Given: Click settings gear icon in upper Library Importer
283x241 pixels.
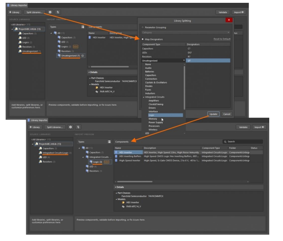Looking at the screenshot, I should [x=50, y=12].
